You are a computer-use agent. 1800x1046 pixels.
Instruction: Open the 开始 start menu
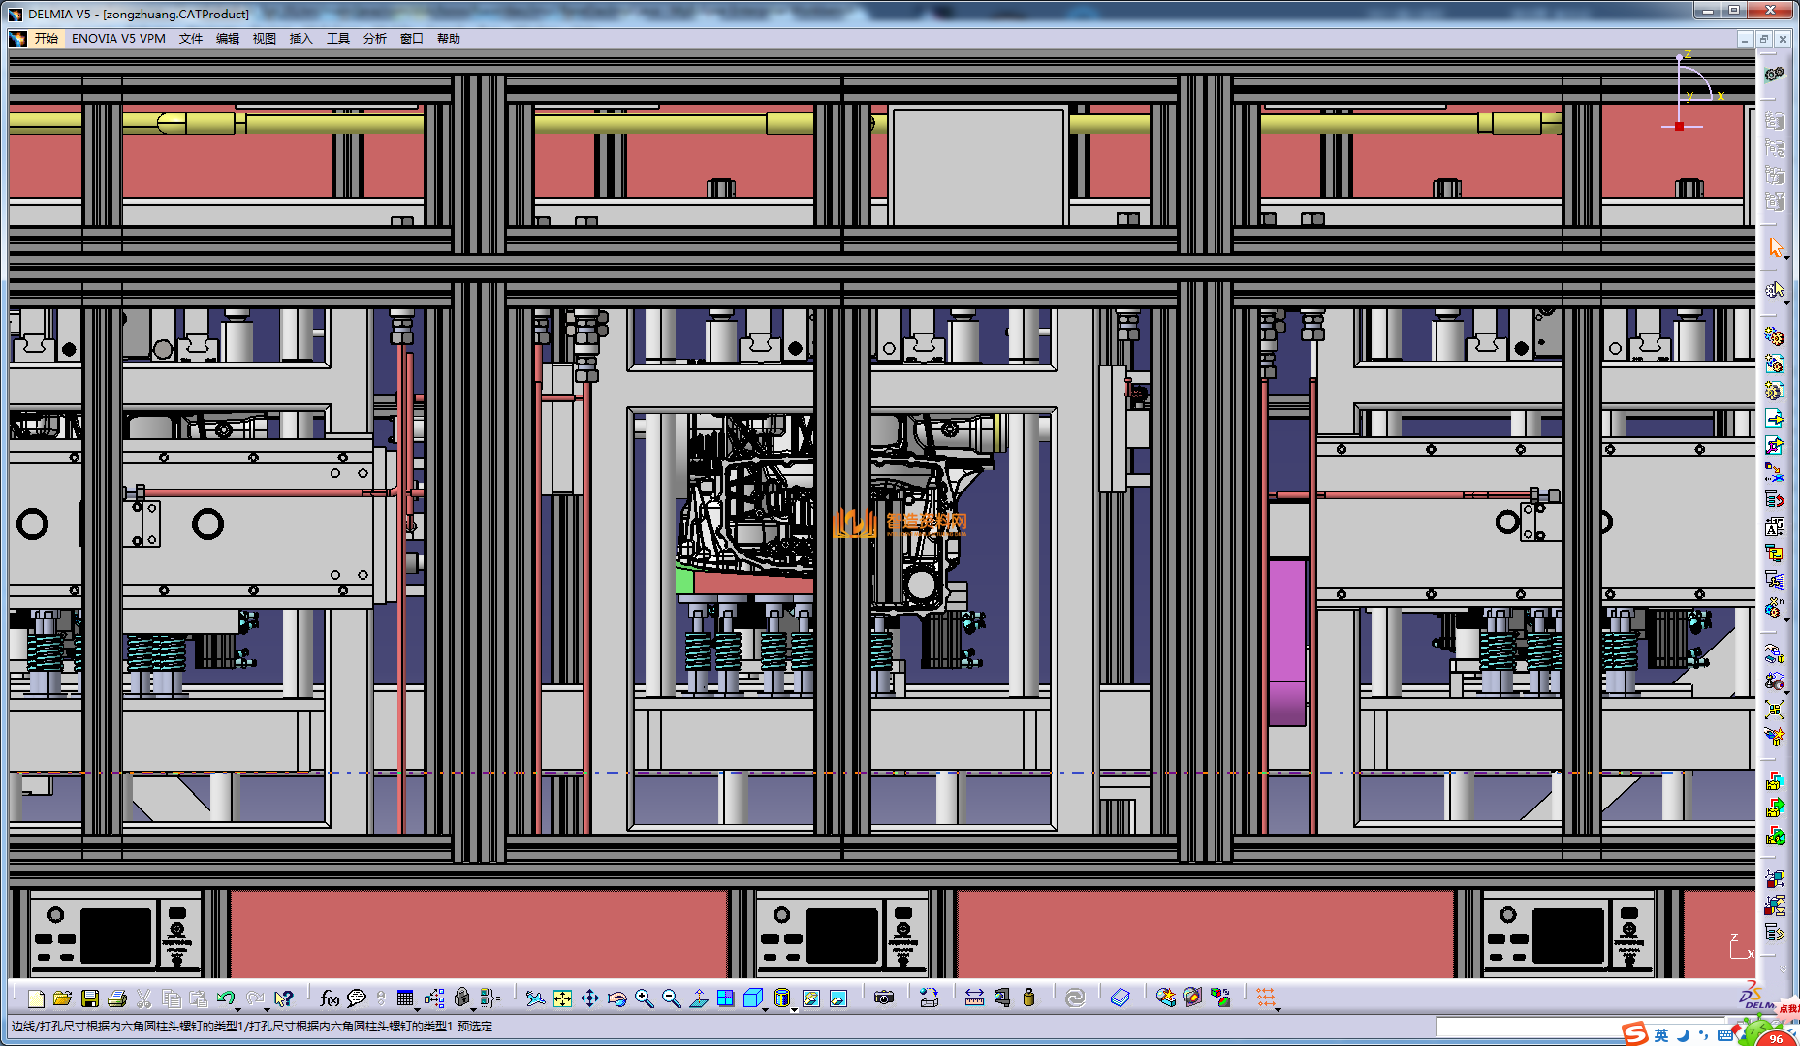(x=46, y=39)
